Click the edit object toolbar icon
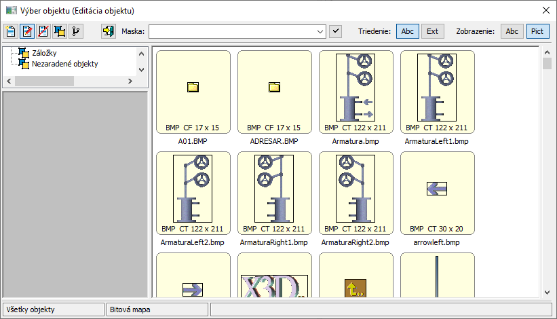 pyautogui.click(x=27, y=31)
